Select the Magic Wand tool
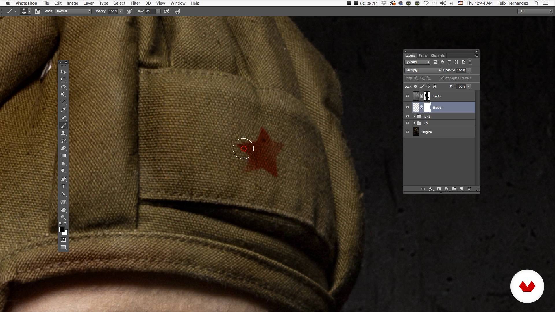555x312 pixels. click(63, 95)
